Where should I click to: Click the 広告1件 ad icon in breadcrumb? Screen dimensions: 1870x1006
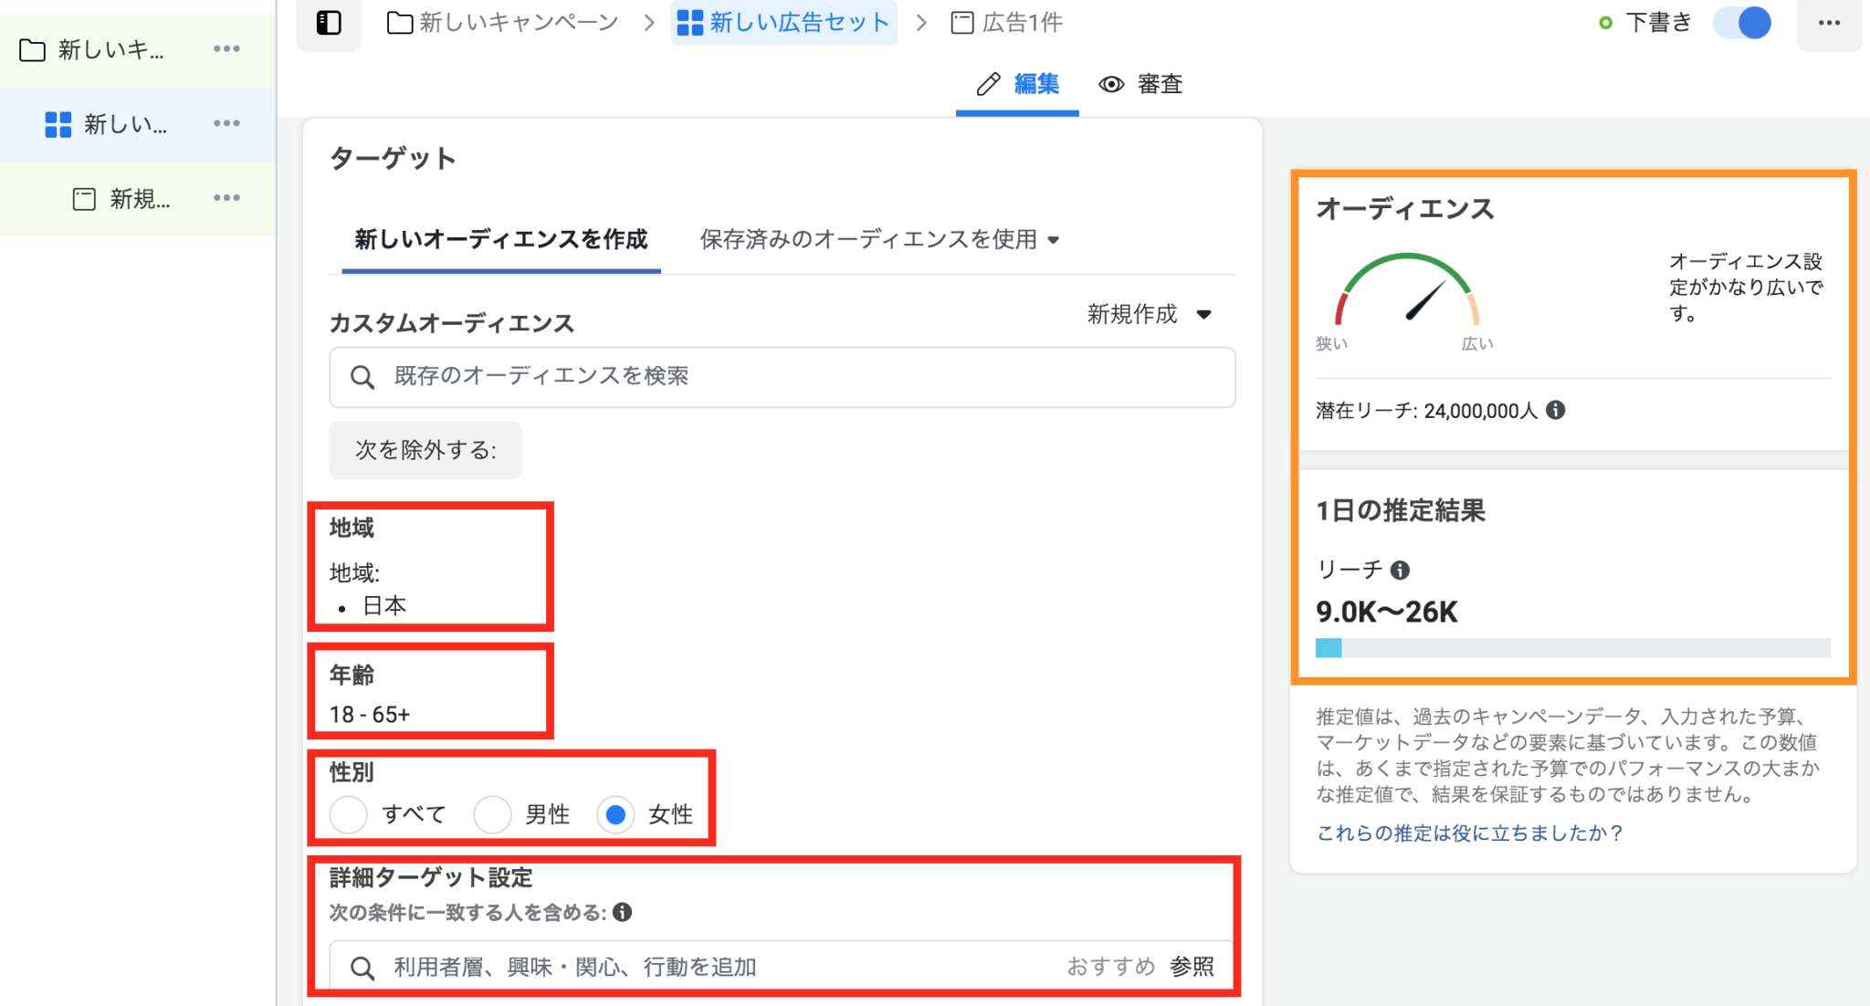point(961,23)
